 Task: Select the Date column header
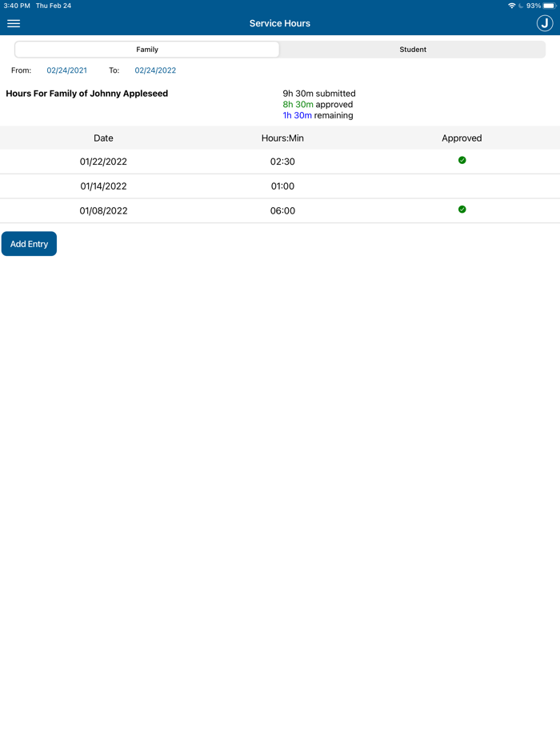(x=103, y=138)
